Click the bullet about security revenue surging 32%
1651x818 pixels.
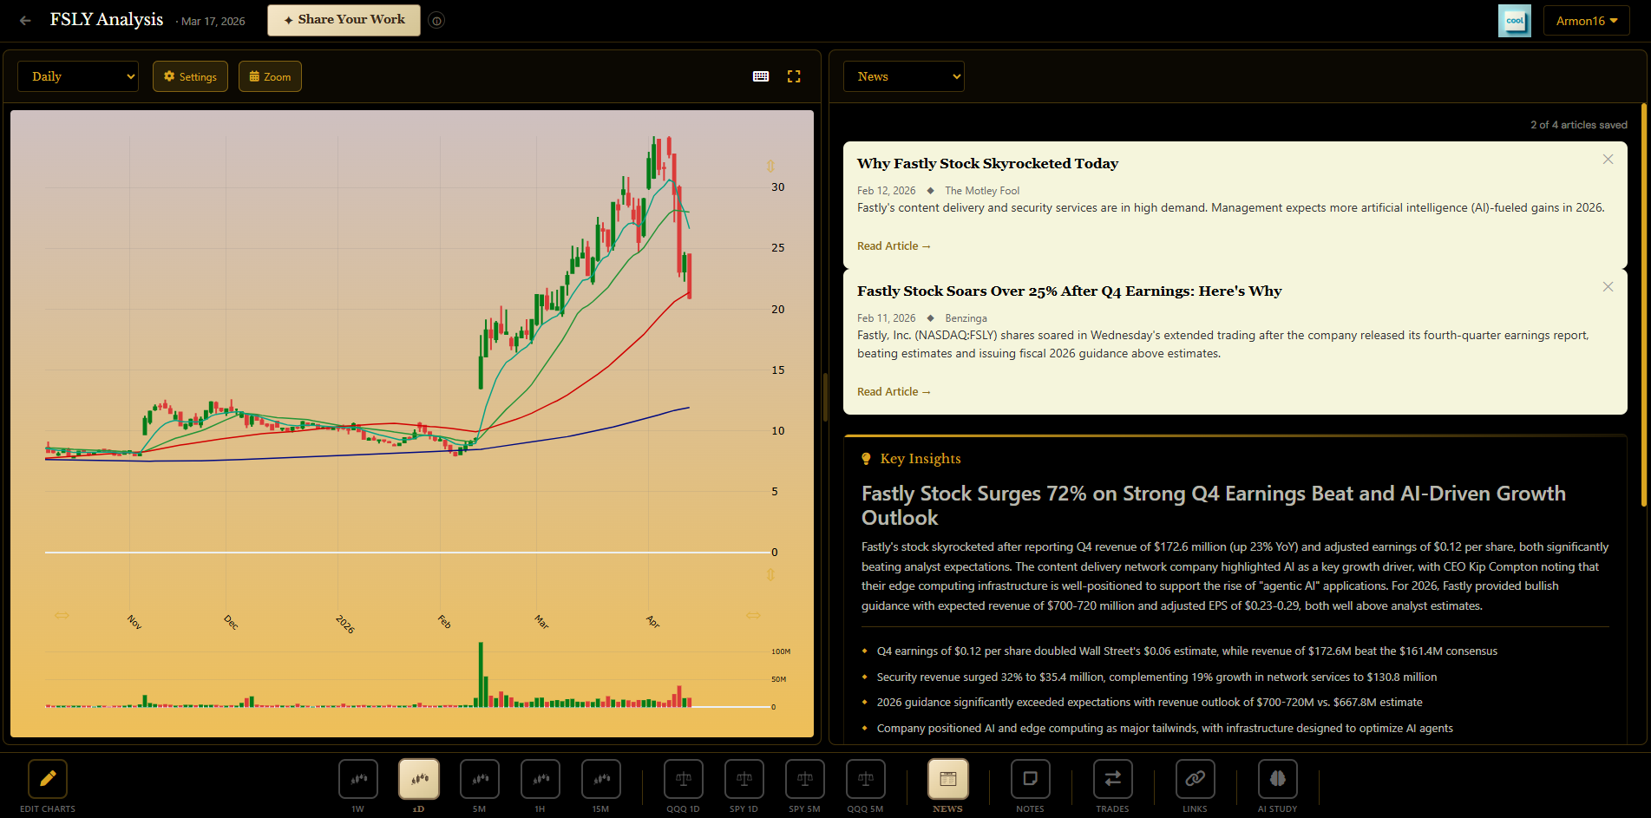[1156, 677]
